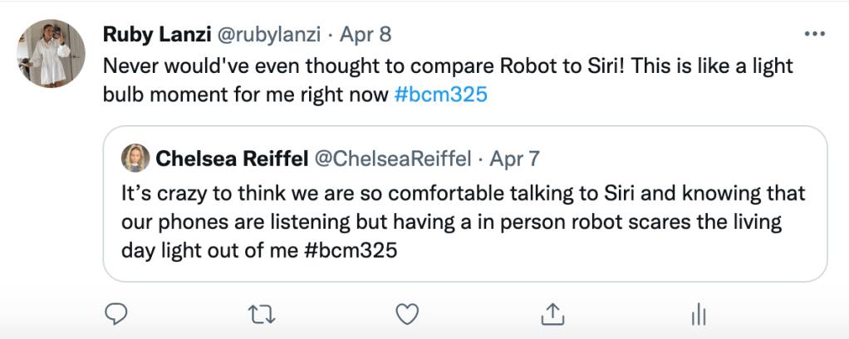
Task: Click Ruby Lanzi's profile picture
Action: pos(52,53)
